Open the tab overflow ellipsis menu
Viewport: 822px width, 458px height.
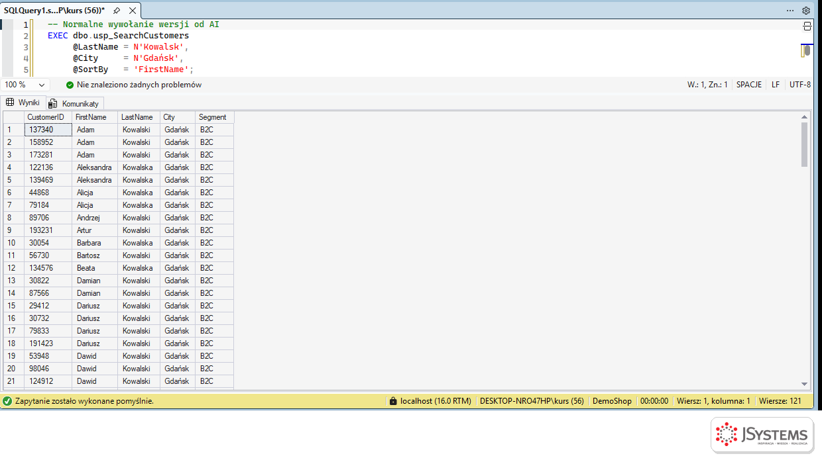(790, 11)
